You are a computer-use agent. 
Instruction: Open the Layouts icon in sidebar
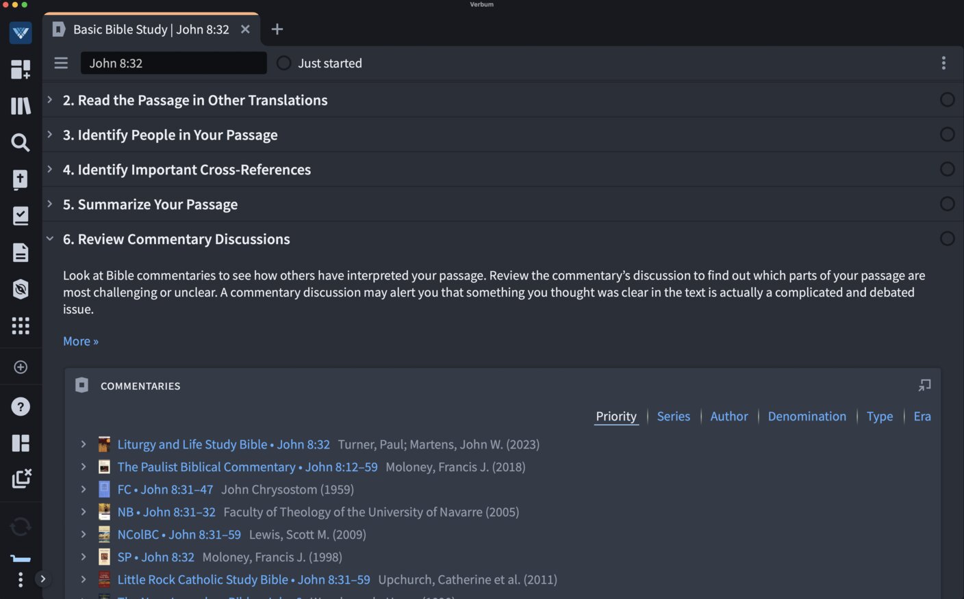coord(21,443)
